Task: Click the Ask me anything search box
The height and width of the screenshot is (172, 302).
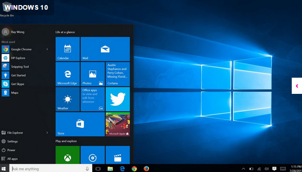Action: 51,169
